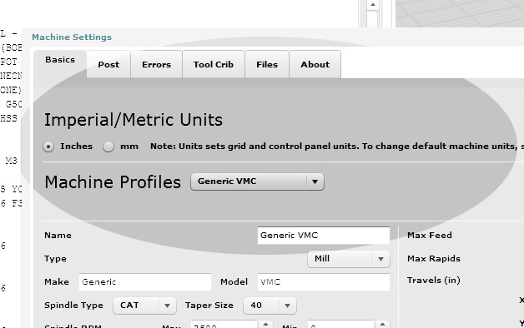This screenshot has width=524, height=328.
Task: Click the Make input field
Action: click(145, 282)
